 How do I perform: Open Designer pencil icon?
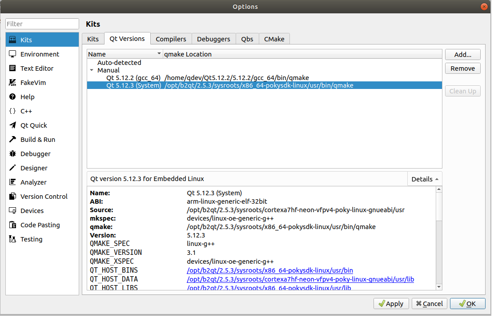click(x=12, y=168)
